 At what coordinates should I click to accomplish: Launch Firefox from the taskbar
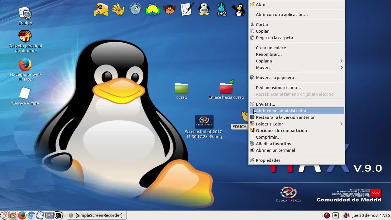pyautogui.click(x=22, y=215)
